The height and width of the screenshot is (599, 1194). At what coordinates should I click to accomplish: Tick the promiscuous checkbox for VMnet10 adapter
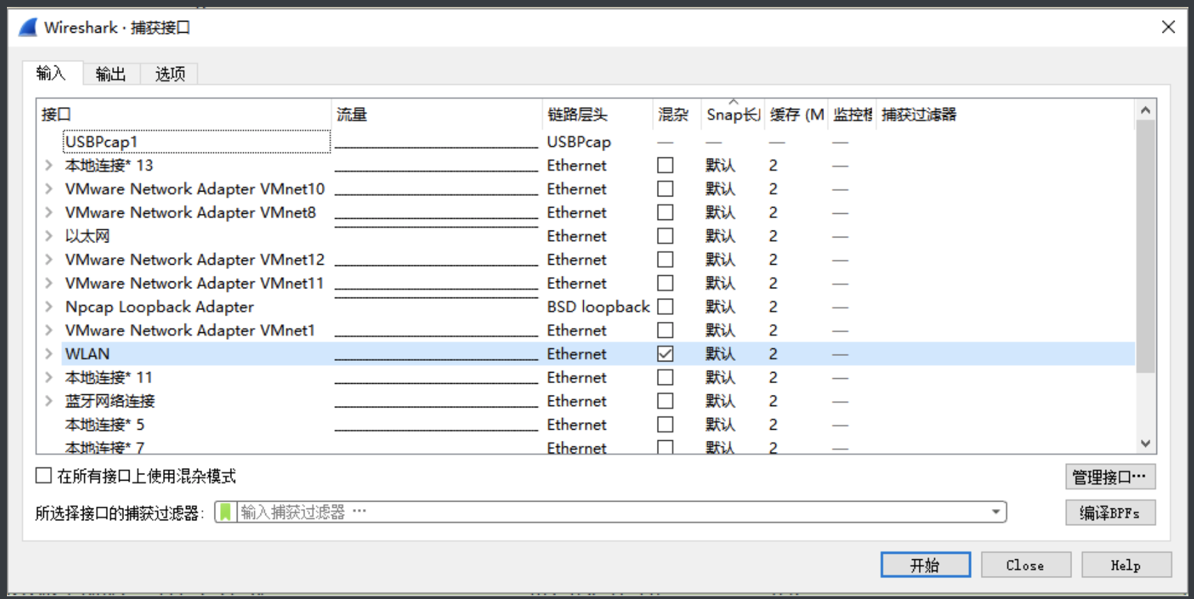click(665, 189)
